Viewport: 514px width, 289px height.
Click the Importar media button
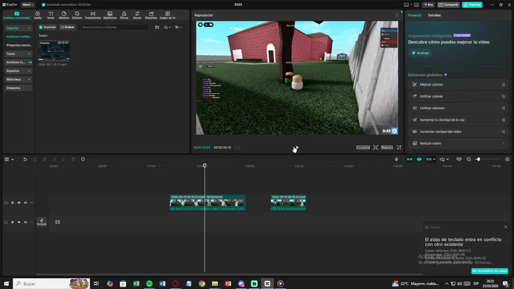click(x=47, y=27)
